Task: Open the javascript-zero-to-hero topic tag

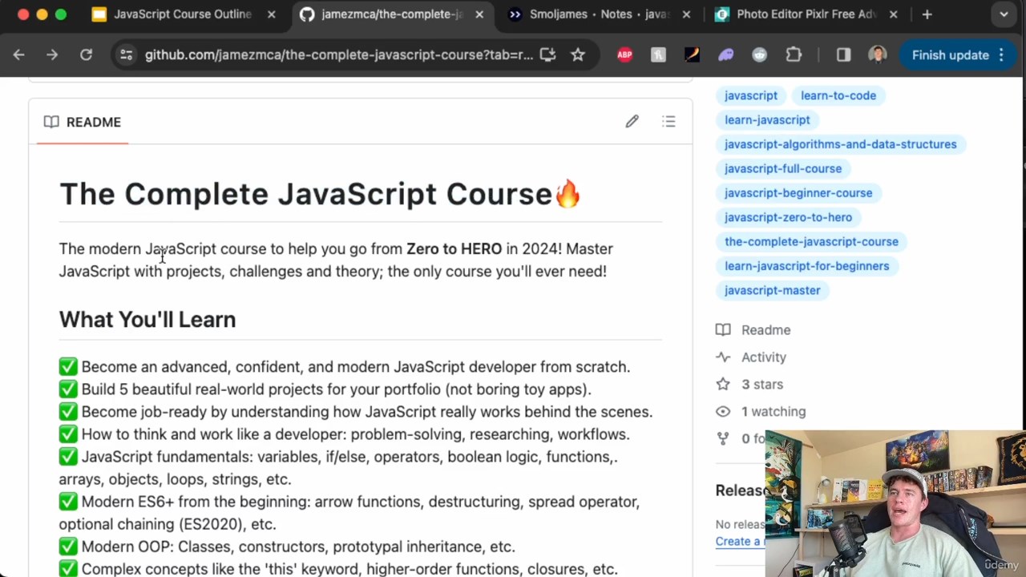Action: 789,217
